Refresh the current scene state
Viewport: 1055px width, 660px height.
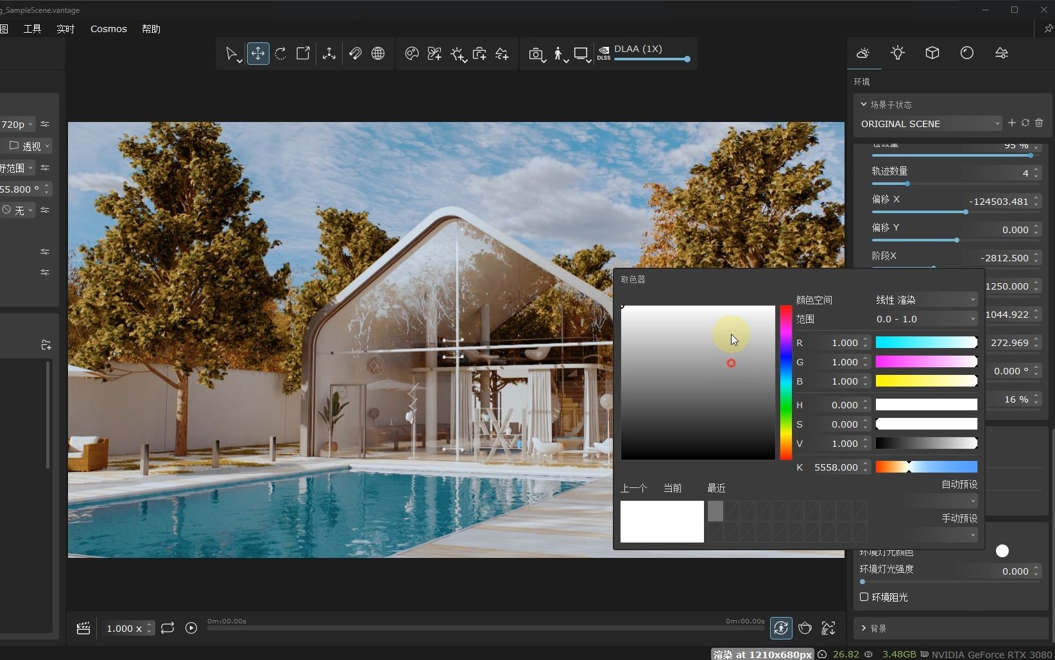coord(1025,123)
